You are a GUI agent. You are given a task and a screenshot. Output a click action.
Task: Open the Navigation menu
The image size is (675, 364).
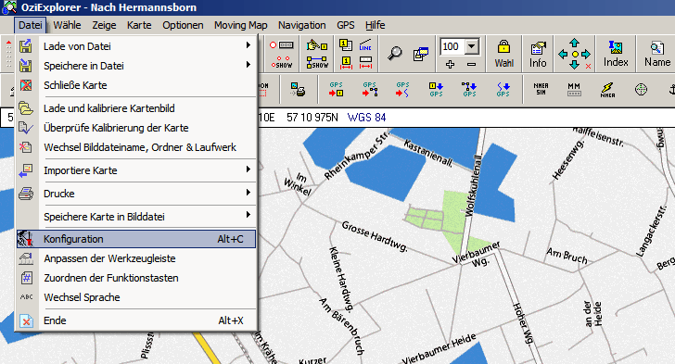tap(301, 25)
